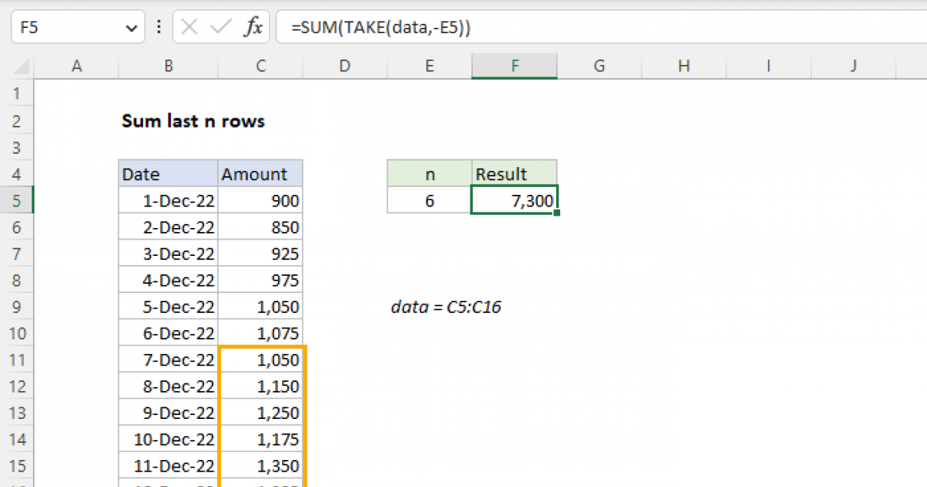The height and width of the screenshot is (487, 927).
Task: Click the Cancel (X) icon beside the formula bar
Action: [x=188, y=26]
